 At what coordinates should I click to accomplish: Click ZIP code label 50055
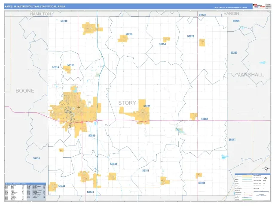(202, 183)
